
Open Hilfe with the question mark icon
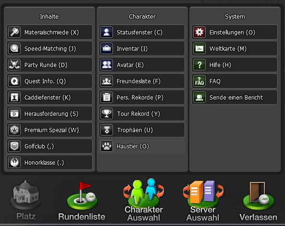(x=199, y=65)
